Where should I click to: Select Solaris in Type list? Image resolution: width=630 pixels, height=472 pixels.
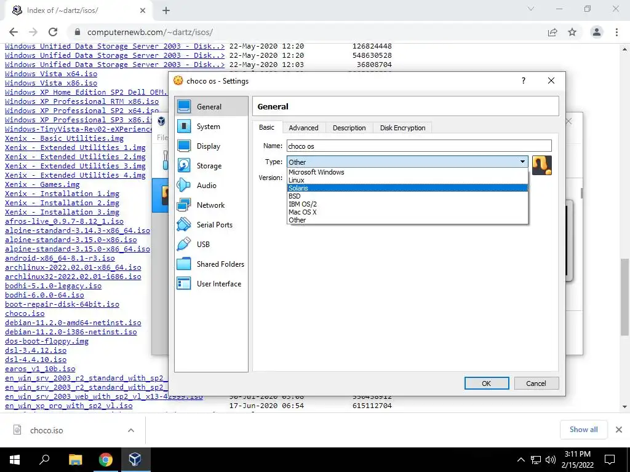click(x=407, y=188)
